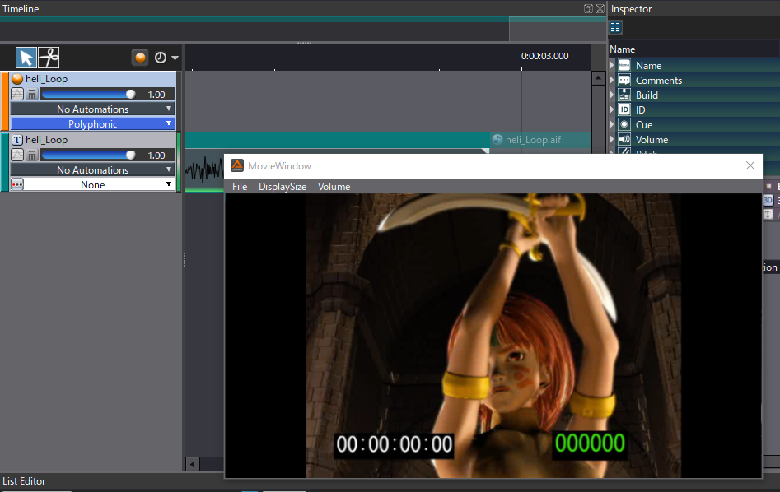Click the Volume speaker icon in Inspector
The image size is (780, 492).
tap(624, 139)
